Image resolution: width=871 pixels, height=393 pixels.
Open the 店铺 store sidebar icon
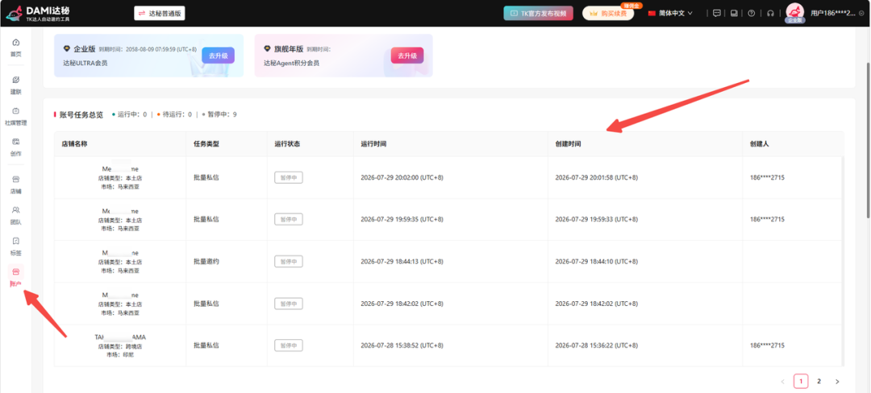pos(15,184)
